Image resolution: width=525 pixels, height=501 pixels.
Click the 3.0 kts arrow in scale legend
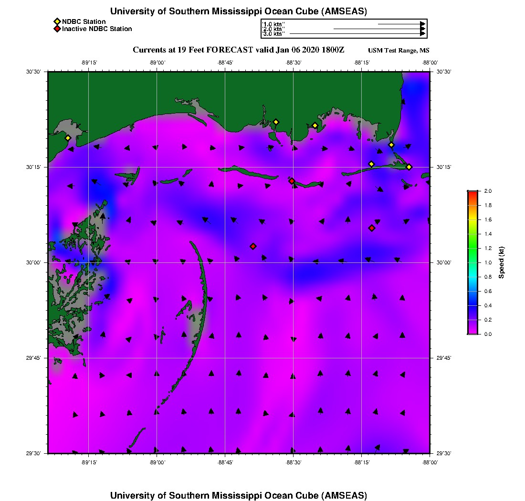pos(356,34)
